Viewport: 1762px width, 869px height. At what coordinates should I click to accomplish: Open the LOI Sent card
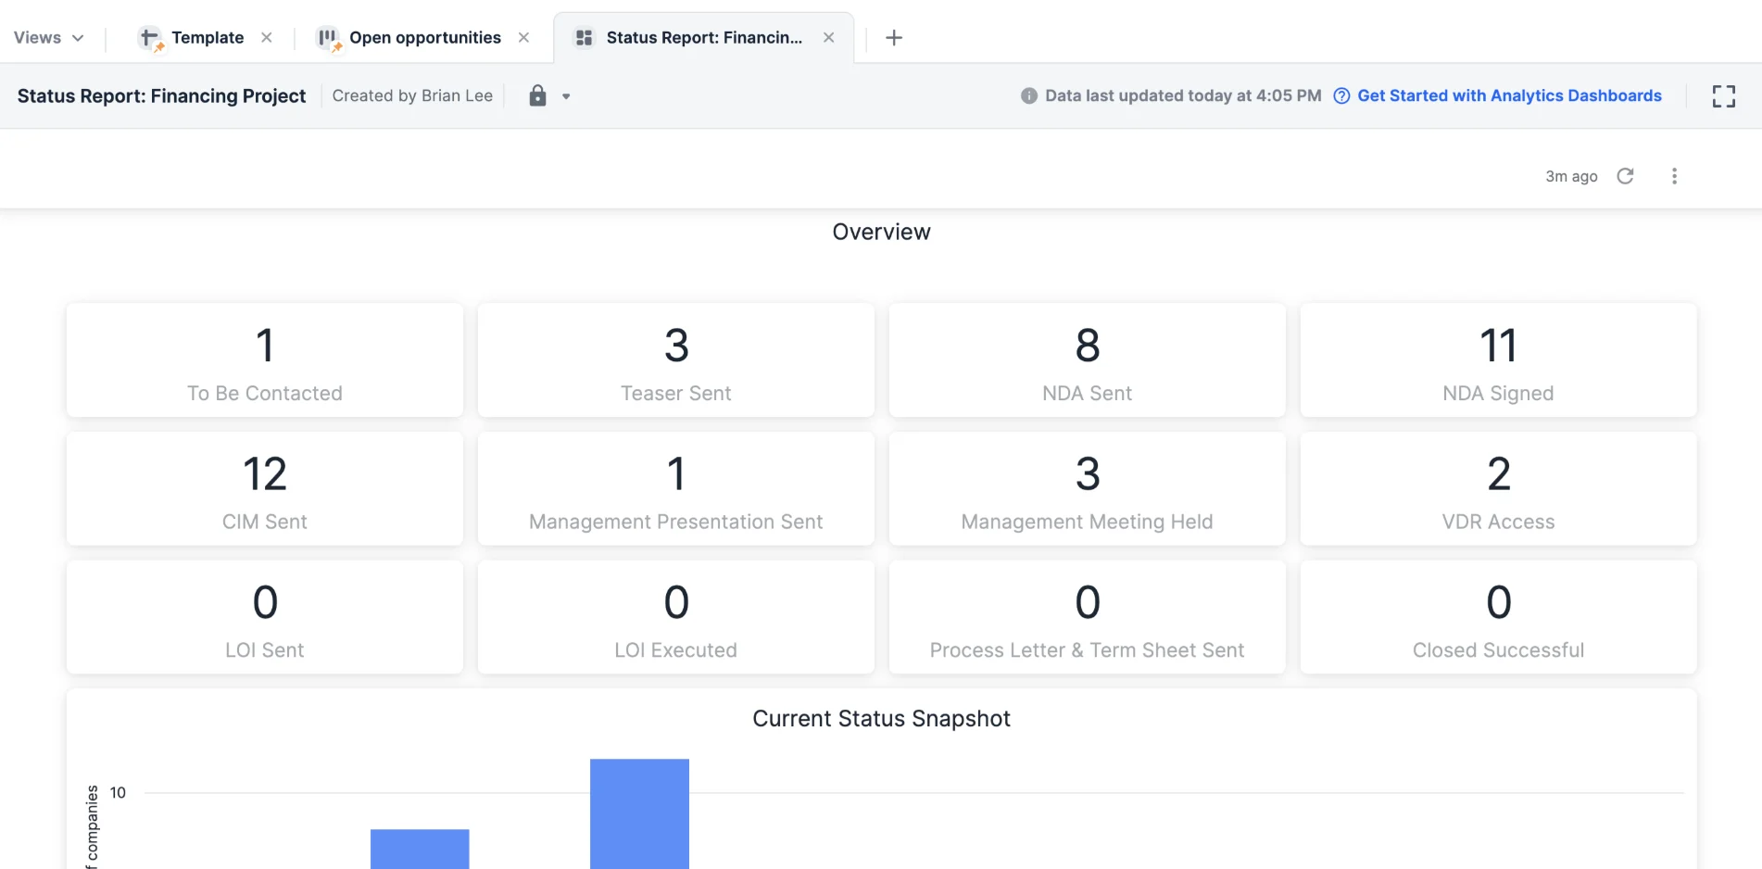point(265,617)
